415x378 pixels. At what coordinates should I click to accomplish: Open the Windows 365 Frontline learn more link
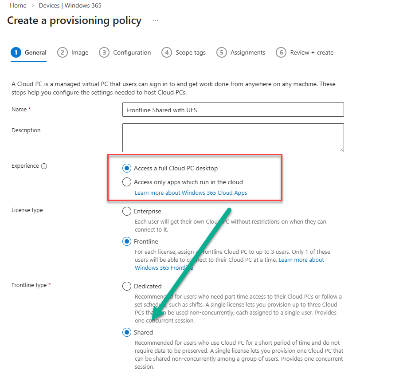[x=164, y=268]
